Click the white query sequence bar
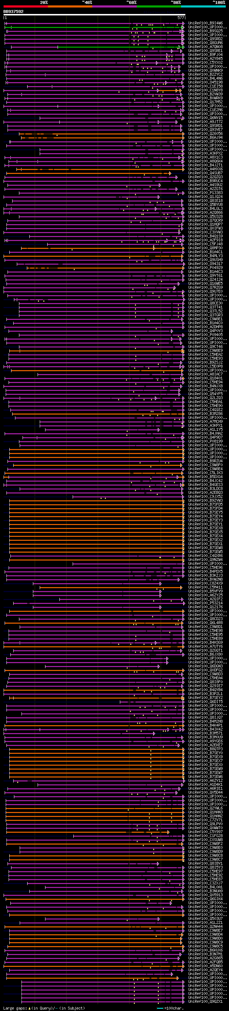The width and height of the screenshot is (229, 1011). 94,14
